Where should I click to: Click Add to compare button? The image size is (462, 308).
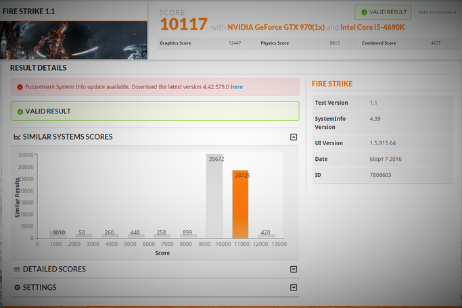(x=437, y=12)
